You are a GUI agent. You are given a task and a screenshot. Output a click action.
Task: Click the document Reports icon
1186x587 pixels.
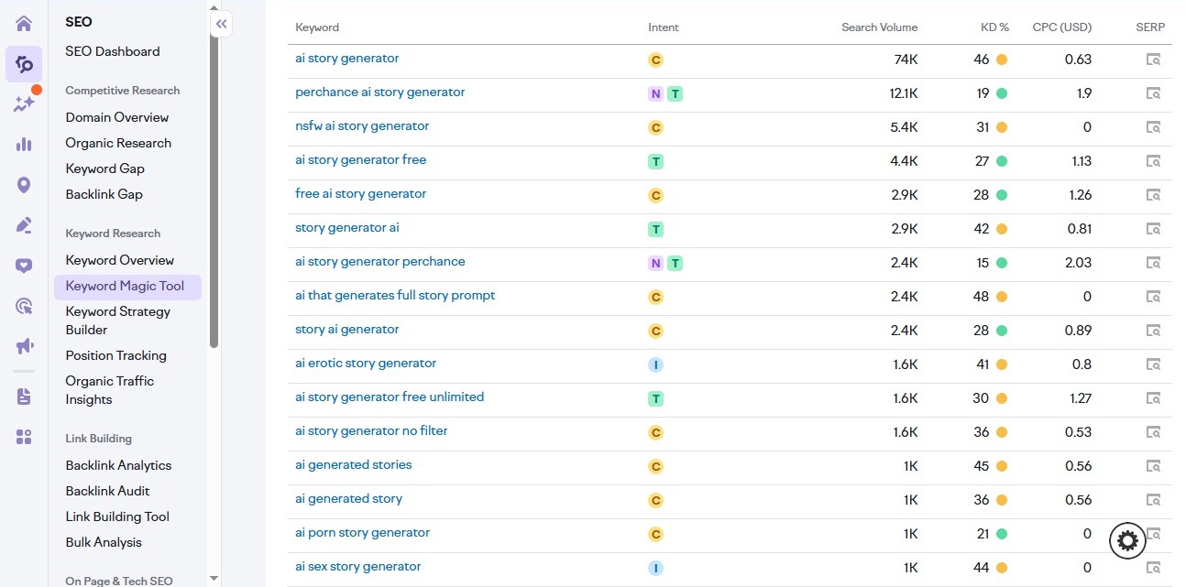pyautogui.click(x=24, y=397)
